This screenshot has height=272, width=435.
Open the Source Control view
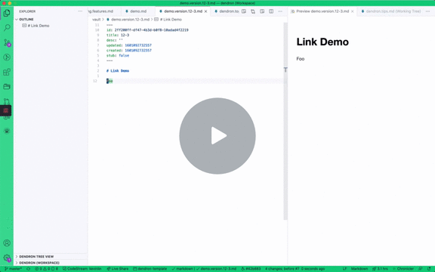[7, 42]
